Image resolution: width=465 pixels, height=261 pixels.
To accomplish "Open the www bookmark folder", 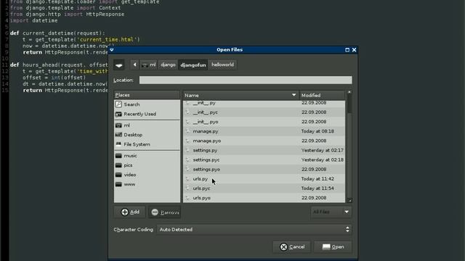I will coord(147,184).
